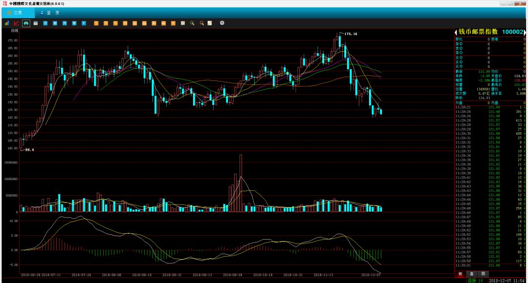Select the 11:30:01 trade tick row
The image size is (528, 283).
(490, 265)
